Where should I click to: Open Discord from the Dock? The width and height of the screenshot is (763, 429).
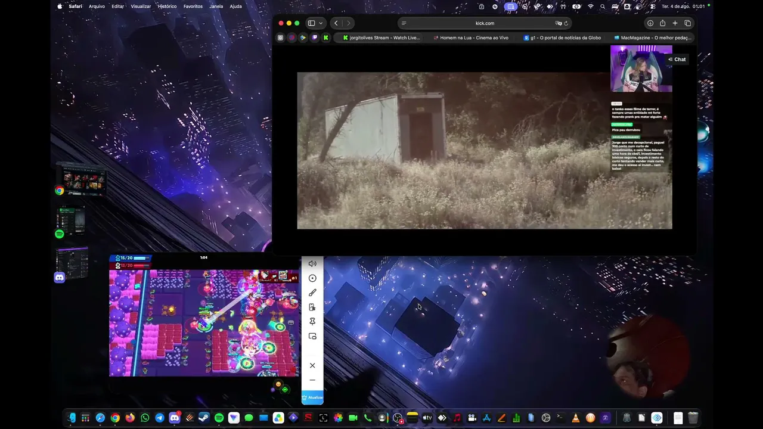175,418
